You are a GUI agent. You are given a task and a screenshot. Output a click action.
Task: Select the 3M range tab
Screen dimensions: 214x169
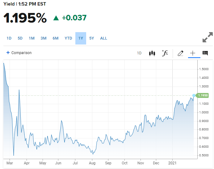pyautogui.click(x=44, y=38)
